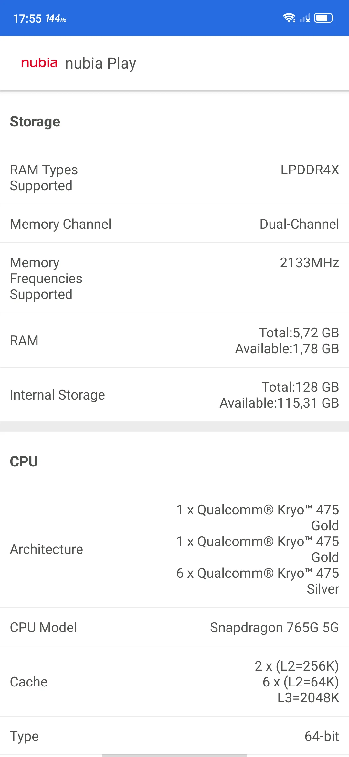Open the RAM Types Supported row
Screen dimensions: 349x757
coord(174,178)
